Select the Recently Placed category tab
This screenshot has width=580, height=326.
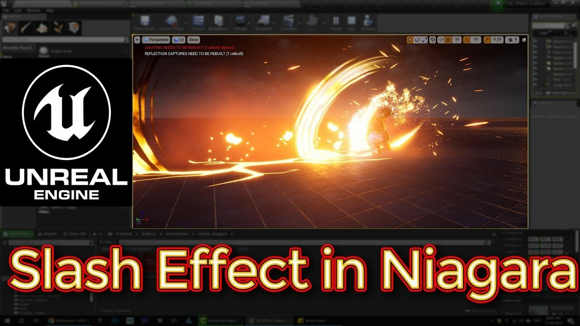(17, 48)
